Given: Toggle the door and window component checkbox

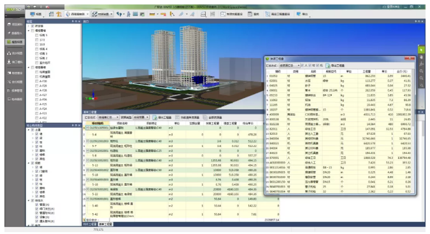Looking at the screenshot, I should [37, 171].
